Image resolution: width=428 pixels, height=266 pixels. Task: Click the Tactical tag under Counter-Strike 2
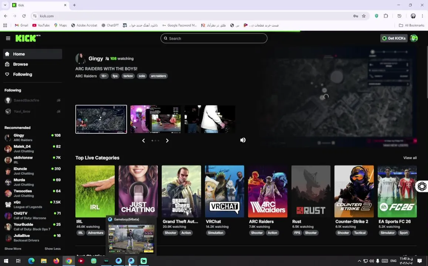[360, 233]
